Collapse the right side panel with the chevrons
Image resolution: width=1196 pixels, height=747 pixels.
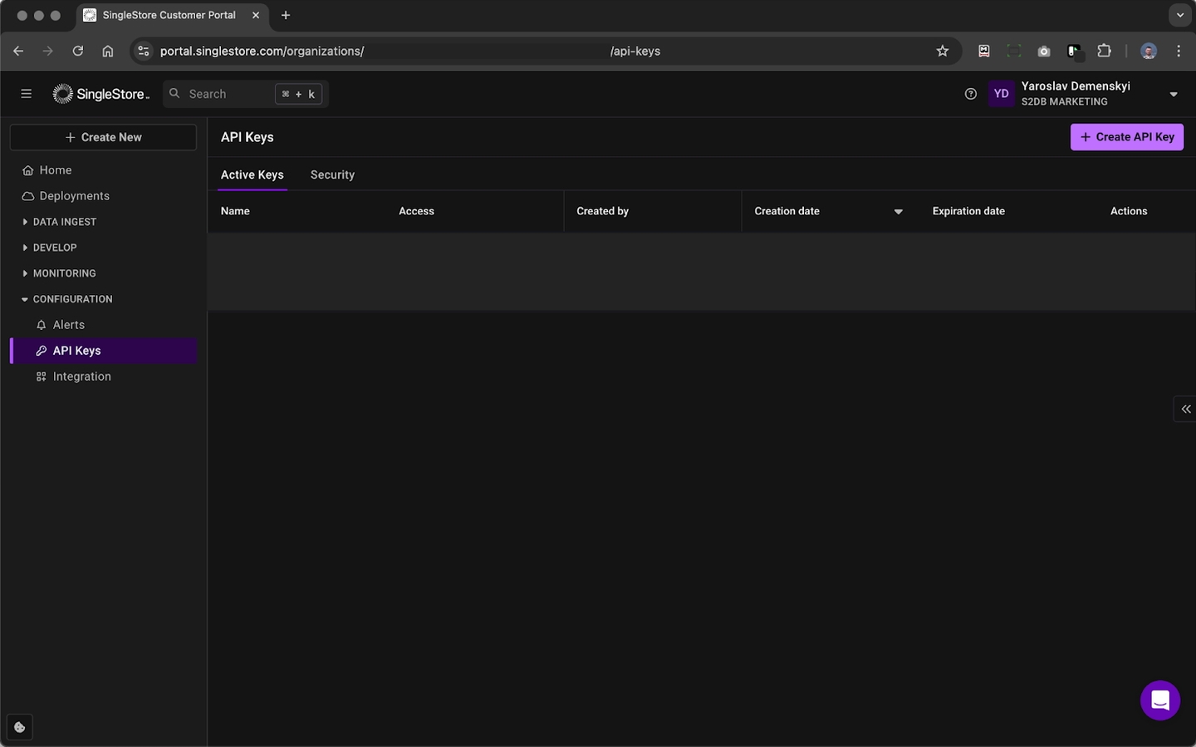tap(1185, 408)
